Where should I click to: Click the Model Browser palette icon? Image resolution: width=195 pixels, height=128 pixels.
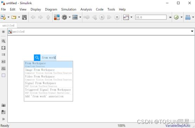click(4, 112)
